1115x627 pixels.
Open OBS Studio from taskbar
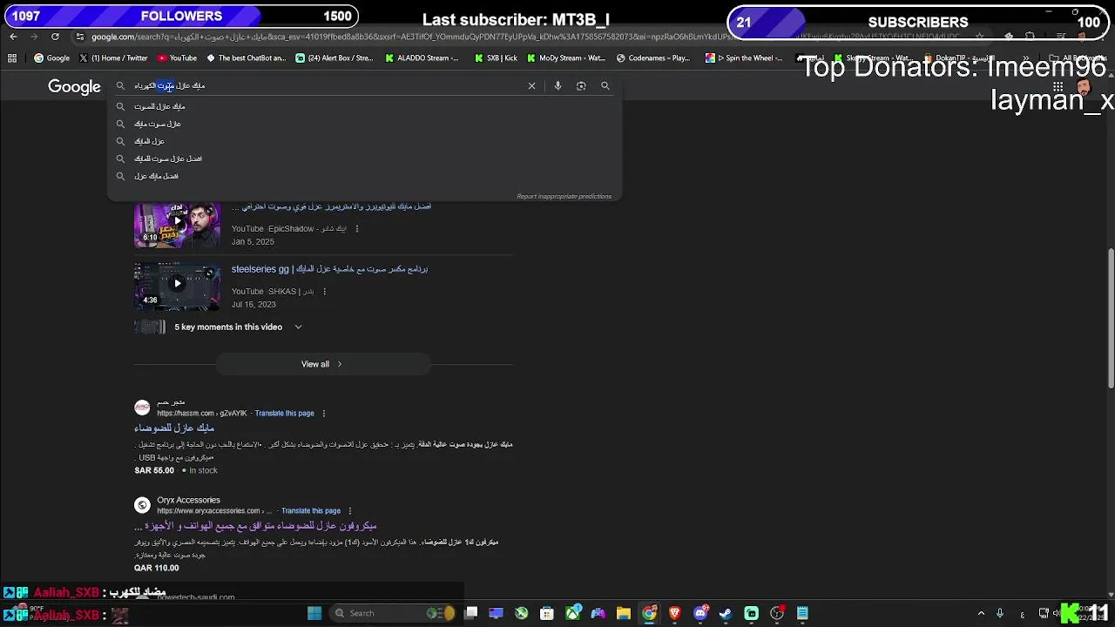click(777, 613)
